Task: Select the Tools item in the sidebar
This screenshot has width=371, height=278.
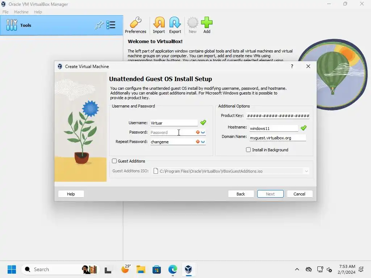Action: pos(62,25)
